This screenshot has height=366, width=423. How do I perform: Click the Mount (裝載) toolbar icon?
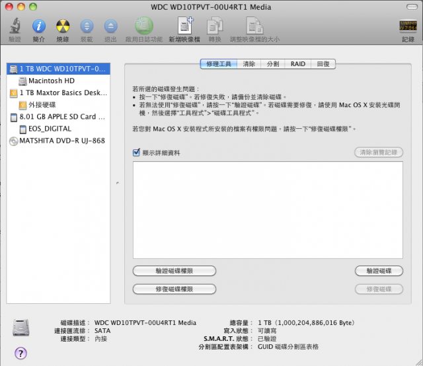coord(87,26)
